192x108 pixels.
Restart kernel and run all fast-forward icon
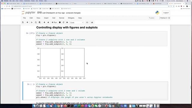(67, 22)
